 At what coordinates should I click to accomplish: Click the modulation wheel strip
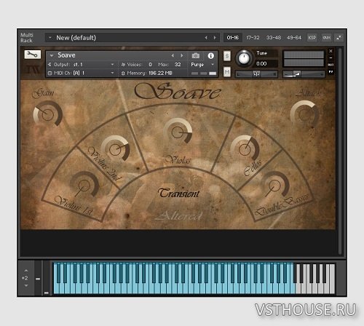pyautogui.click(x=47, y=278)
